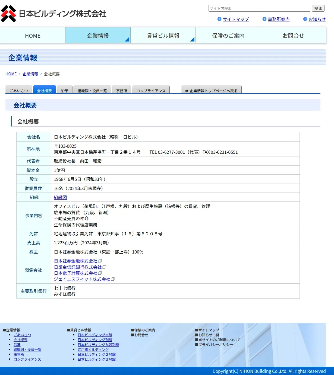Image resolution: width=334 pixels, height=375 pixels.
Task: Click the arrow icon beside お知らせ
Action: [305, 19]
